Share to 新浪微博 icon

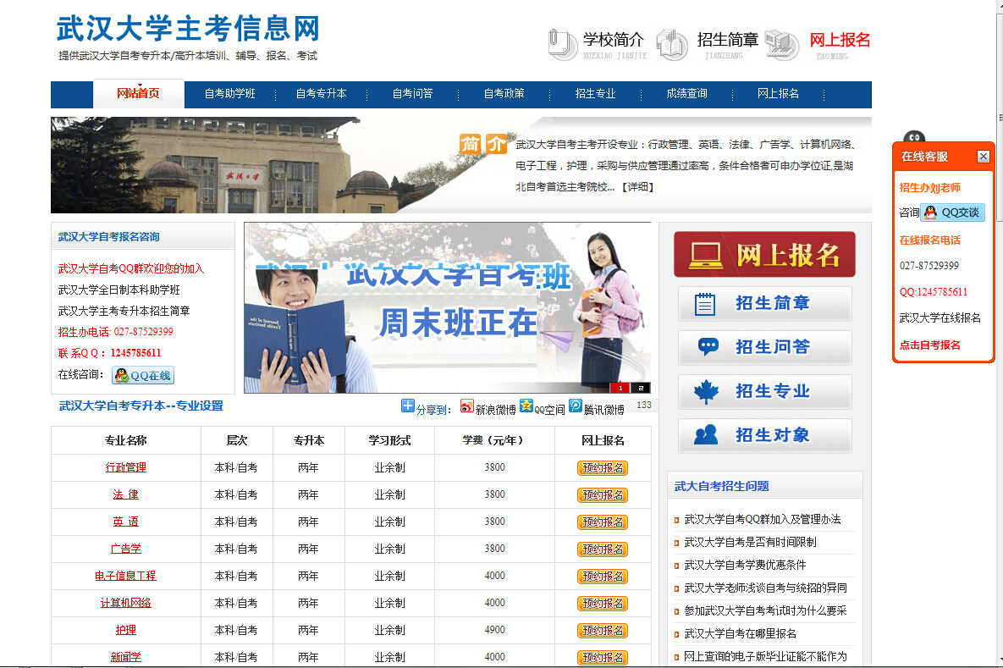tap(467, 406)
